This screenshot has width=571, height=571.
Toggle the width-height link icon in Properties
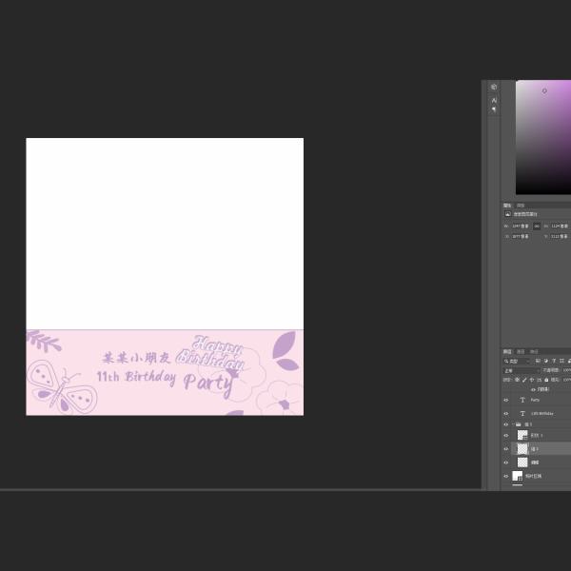tap(537, 226)
